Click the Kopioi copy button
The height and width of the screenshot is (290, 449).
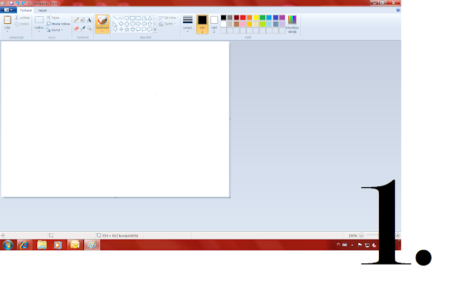click(x=22, y=24)
